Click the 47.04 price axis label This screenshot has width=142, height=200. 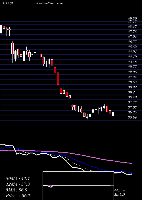tap(133, 37)
